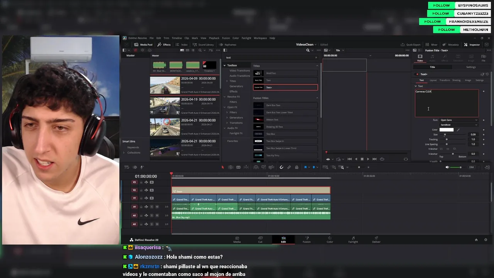
Task: Select the Blade edit tool
Action: click(238, 167)
